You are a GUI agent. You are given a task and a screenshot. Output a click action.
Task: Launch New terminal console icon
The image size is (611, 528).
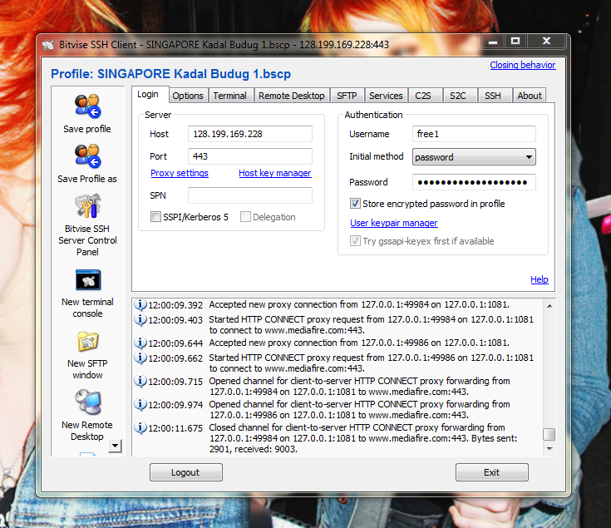88,279
